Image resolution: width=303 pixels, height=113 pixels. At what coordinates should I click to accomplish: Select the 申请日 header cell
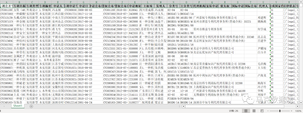pyautogui.click(x=84, y=6)
